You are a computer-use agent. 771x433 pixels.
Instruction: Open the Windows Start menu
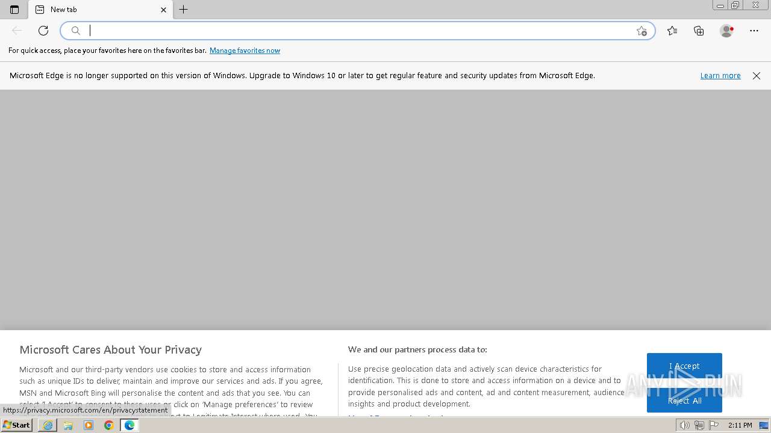point(17,425)
